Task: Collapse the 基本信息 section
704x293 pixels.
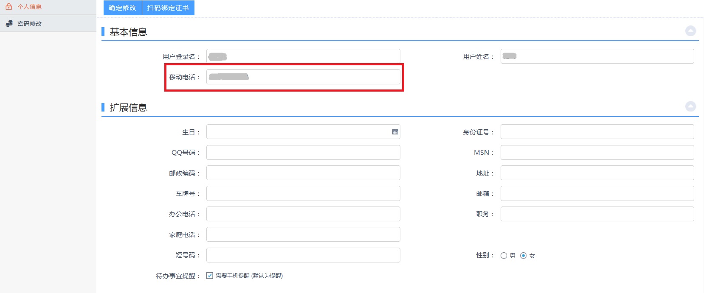Action: point(690,31)
